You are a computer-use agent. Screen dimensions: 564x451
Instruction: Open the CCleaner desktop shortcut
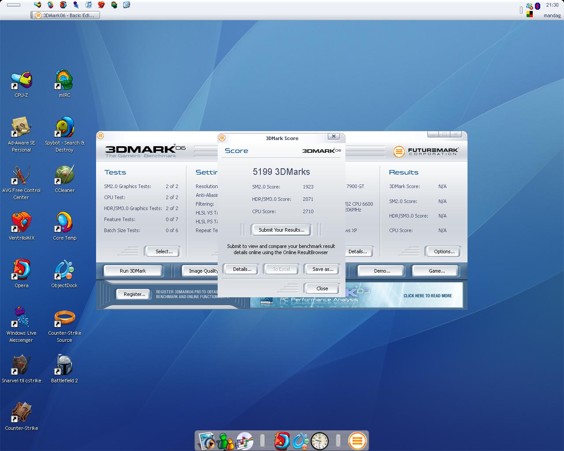click(x=64, y=178)
